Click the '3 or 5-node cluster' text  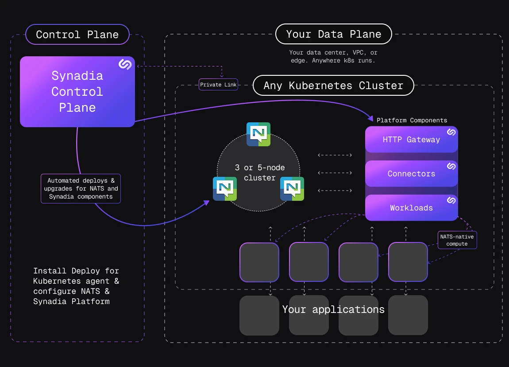pyautogui.click(x=260, y=172)
